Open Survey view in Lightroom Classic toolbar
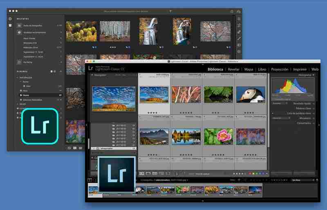The width and height of the screenshot is (327, 210). point(161,174)
